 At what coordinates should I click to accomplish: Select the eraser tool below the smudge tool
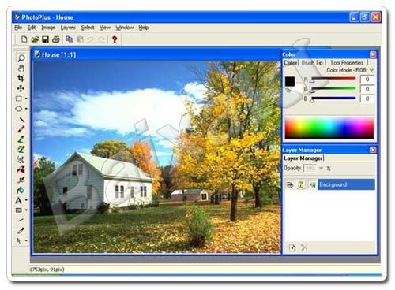[21, 180]
